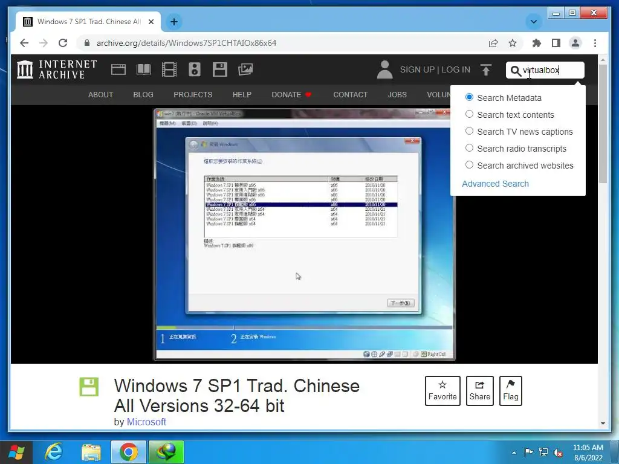The image size is (619, 464).
Task: Show hidden tray icons arrow
Action: coord(514,453)
